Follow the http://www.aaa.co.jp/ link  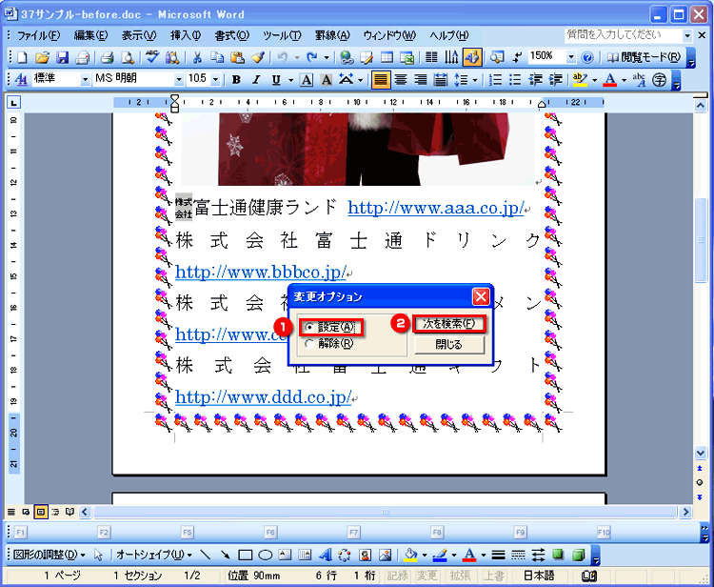coord(436,208)
